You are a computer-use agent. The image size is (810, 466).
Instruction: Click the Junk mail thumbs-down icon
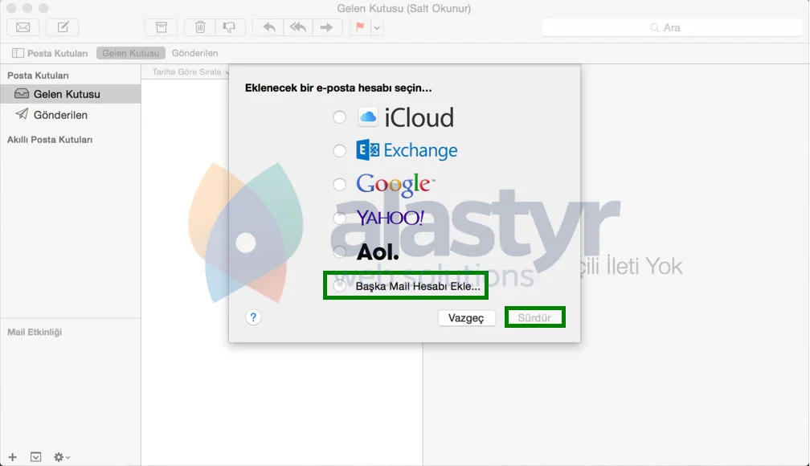point(231,27)
